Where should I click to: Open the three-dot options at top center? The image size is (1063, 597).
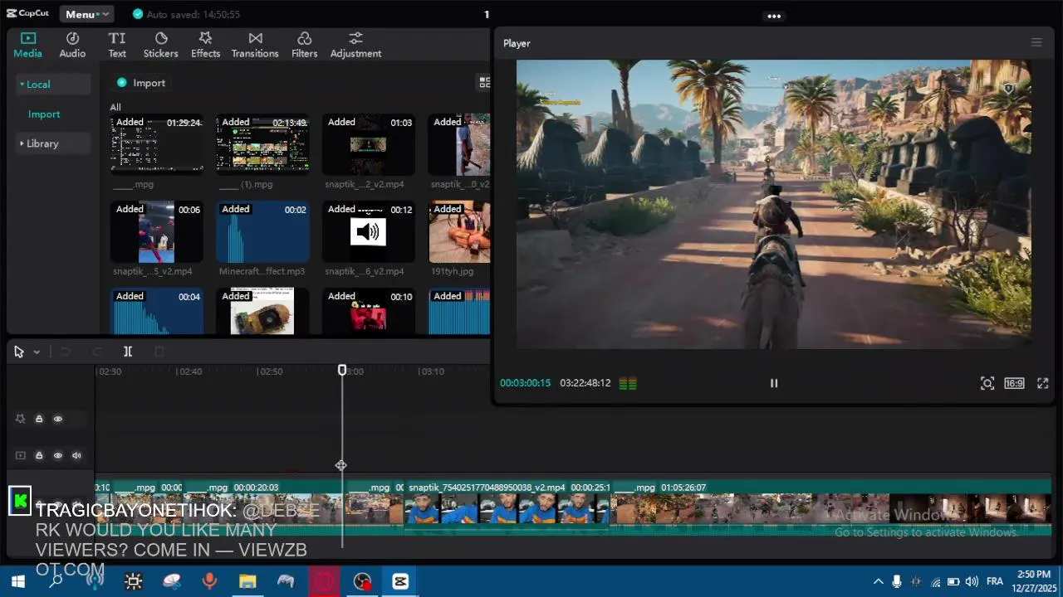(x=774, y=16)
